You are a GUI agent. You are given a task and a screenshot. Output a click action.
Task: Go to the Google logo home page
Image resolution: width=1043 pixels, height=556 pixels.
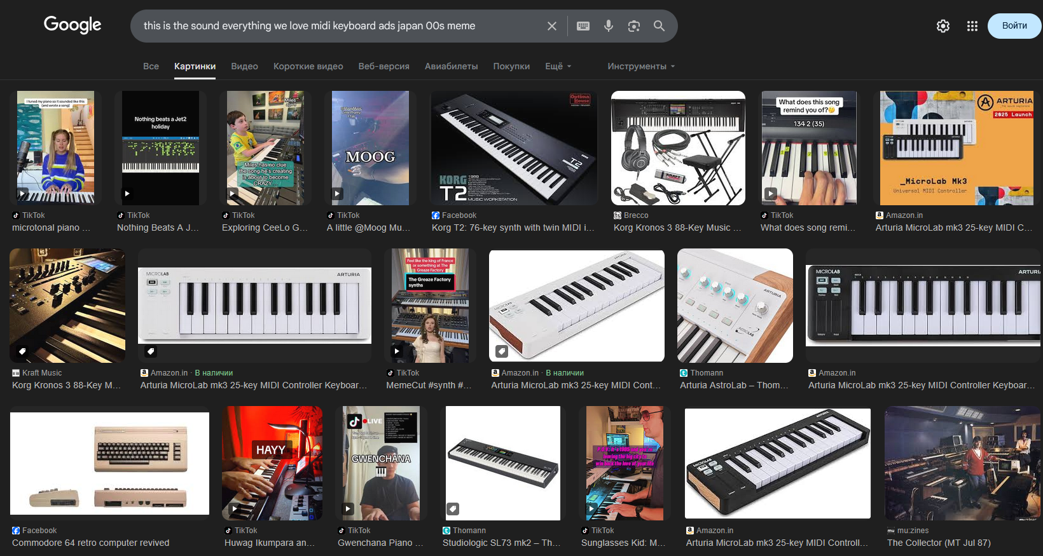73,25
